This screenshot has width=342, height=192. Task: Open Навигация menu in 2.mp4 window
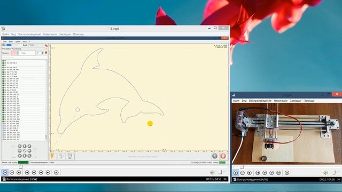click(x=281, y=101)
